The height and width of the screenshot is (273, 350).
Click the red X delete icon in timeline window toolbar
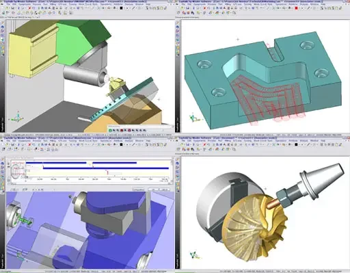click(29, 144)
